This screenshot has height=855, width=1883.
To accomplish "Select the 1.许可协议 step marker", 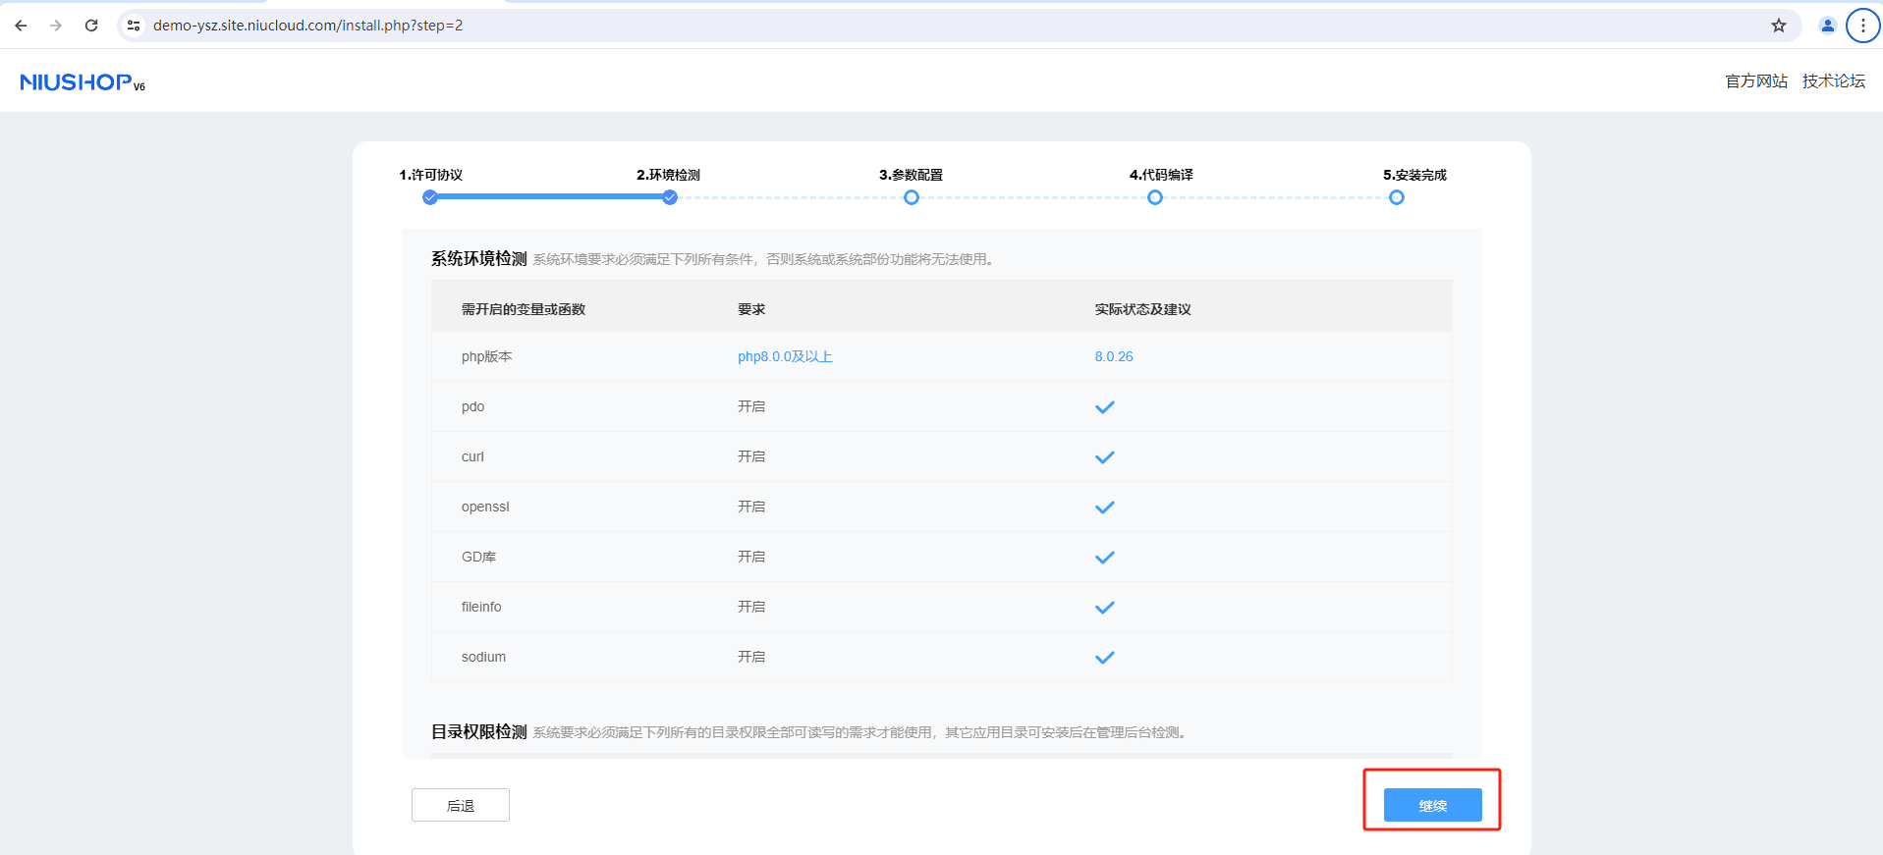I will pyautogui.click(x=430, y=197).
